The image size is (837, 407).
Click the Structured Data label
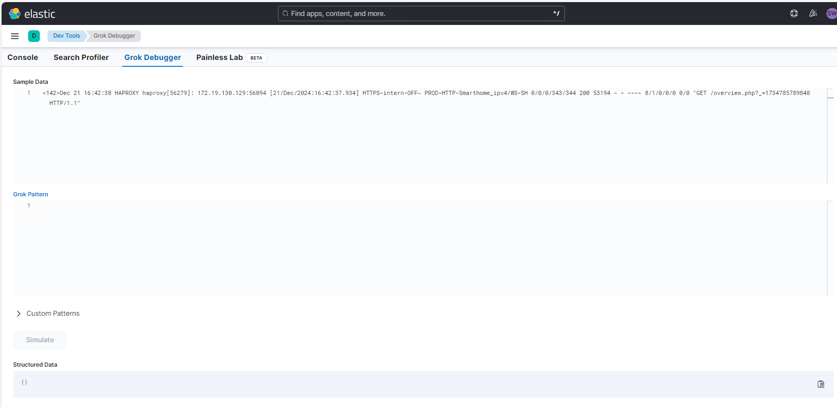click(x=35, y=365)
